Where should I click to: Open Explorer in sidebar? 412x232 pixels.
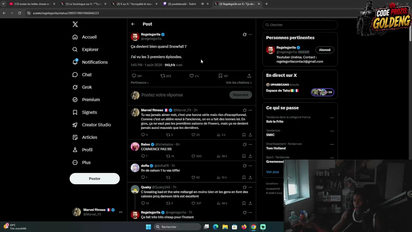coord(85,50)
